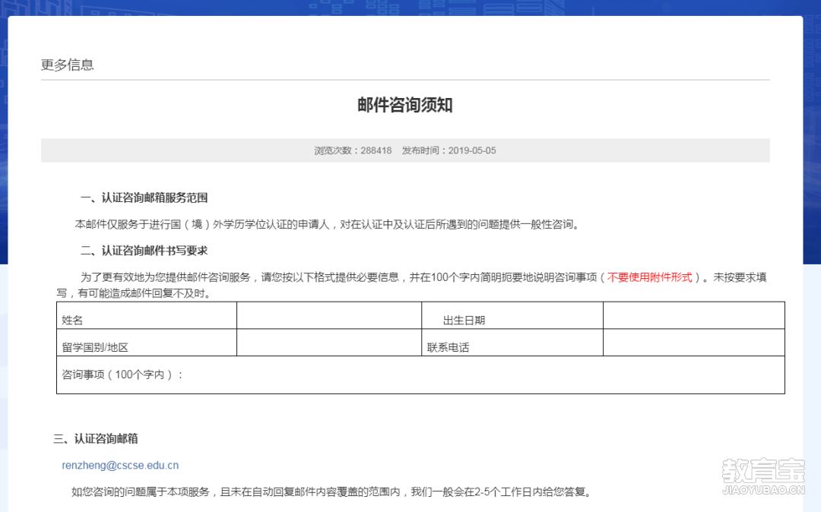
Task: Click the paragraph starting 为了更有效地为您提供
Action: tap(411, 285)
